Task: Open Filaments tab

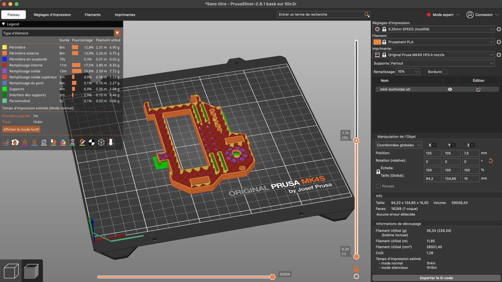Action: tap(93, 15)
